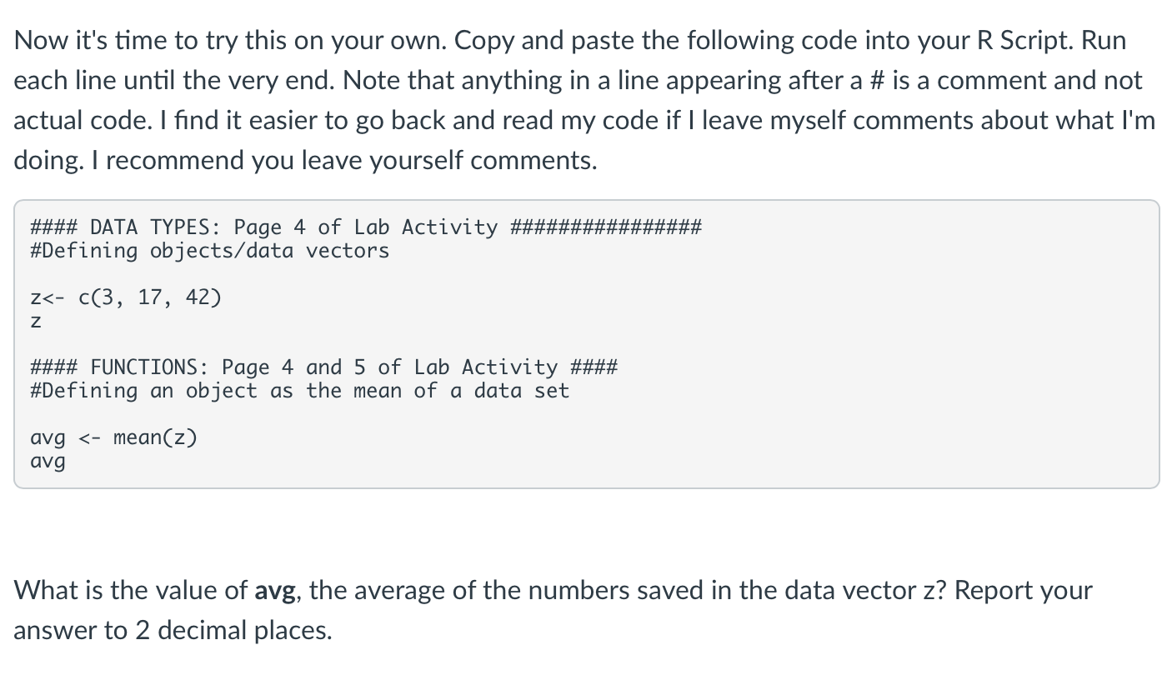The height and width of the screenshot is (685, 1172).
Task: Click the '#### FUNCTIONS: Page 4 and 5' comment line
Action: pyautogui.click(x=323, y=367)
